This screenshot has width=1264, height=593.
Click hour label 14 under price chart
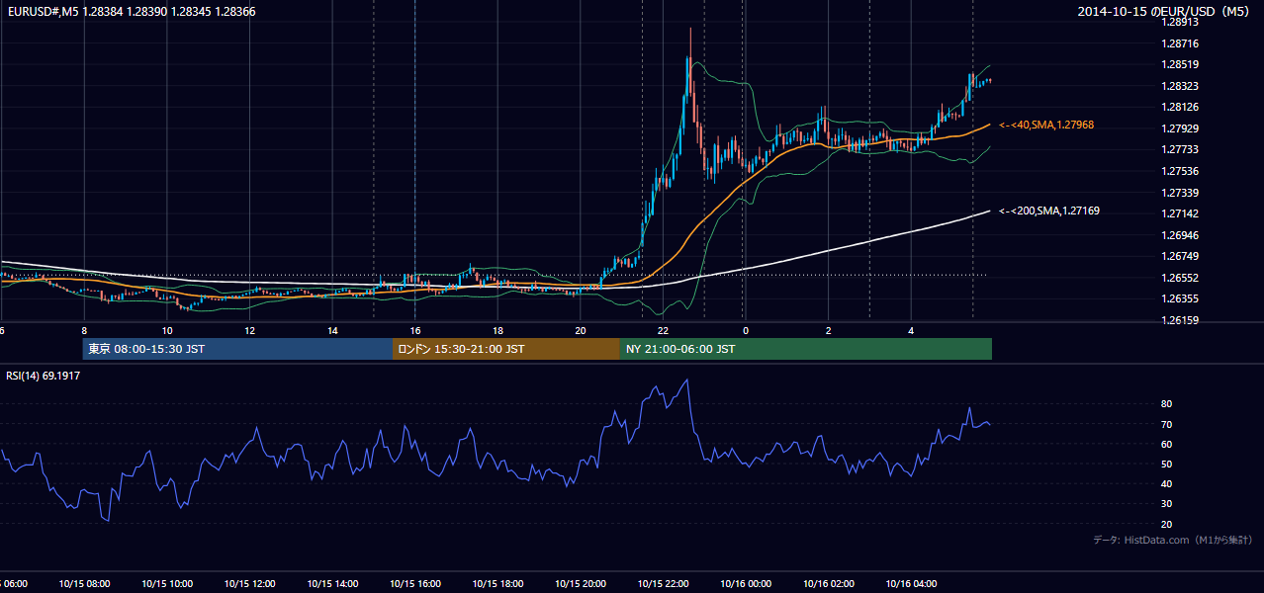click(332, 331)
